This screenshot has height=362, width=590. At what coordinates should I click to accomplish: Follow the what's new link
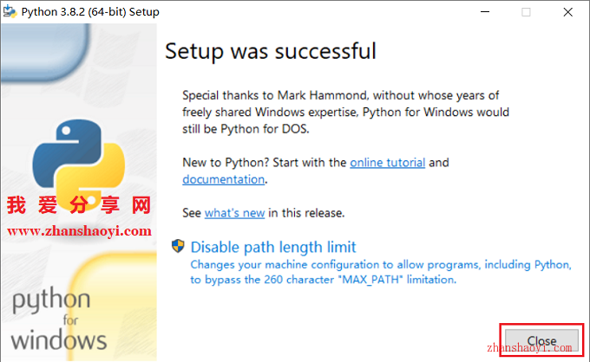click(x=235, y=213)
